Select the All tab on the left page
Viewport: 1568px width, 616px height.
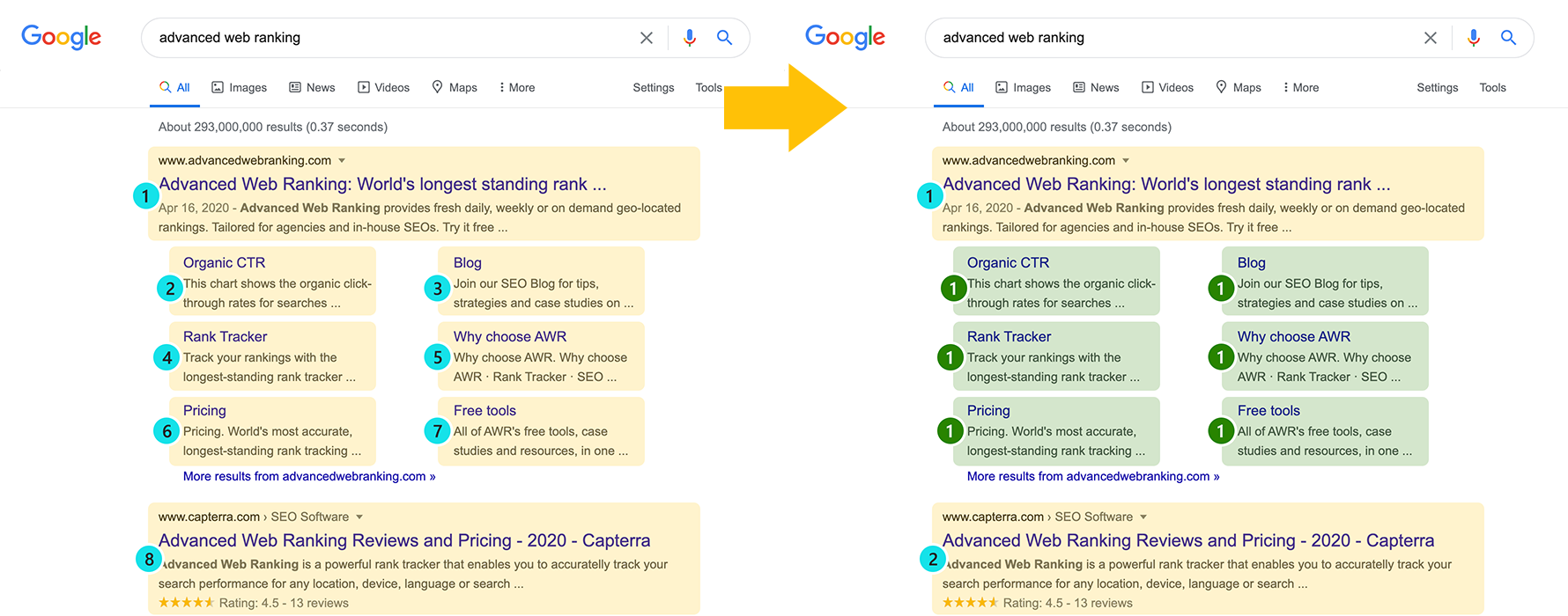(174, 87)
